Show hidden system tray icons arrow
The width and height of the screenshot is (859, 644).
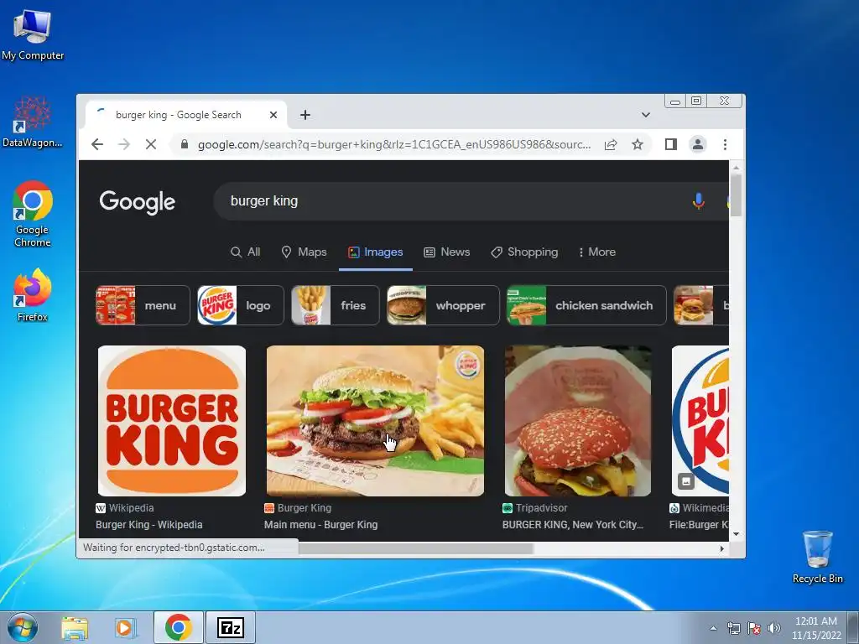point(713,628)
